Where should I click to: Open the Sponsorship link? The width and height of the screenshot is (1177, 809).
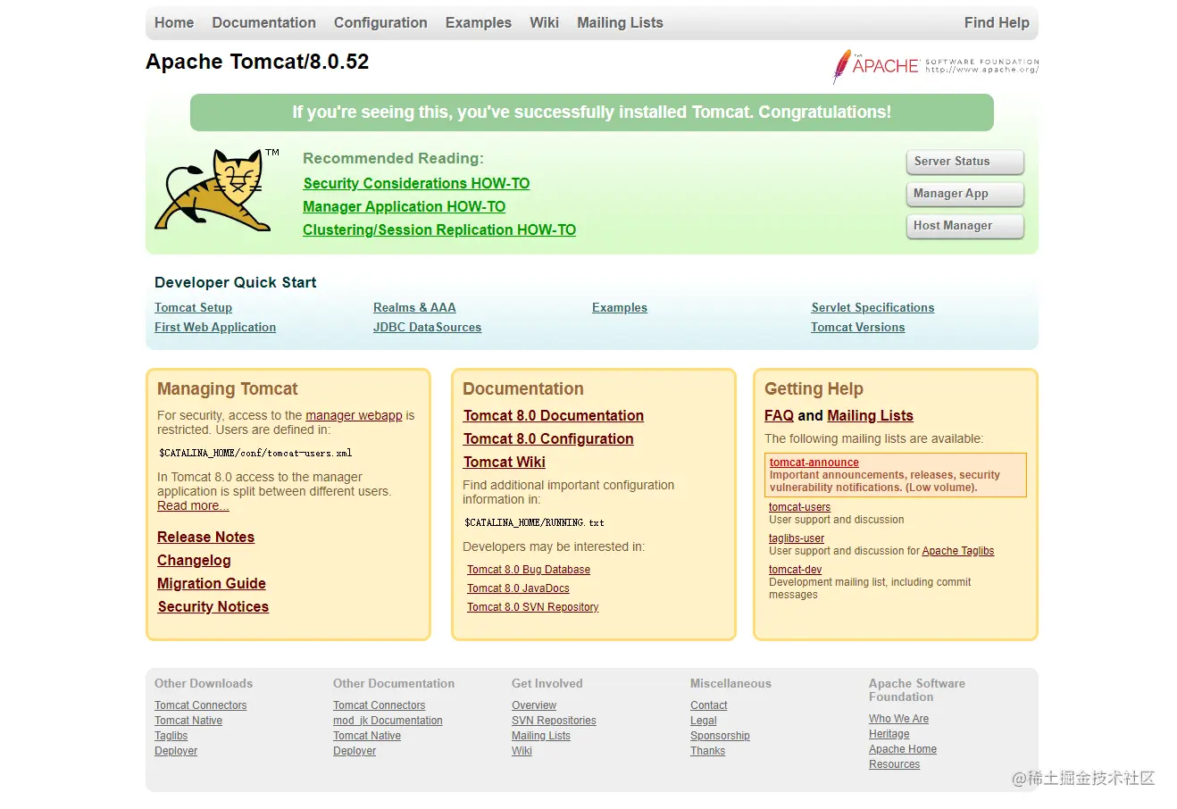720,736
